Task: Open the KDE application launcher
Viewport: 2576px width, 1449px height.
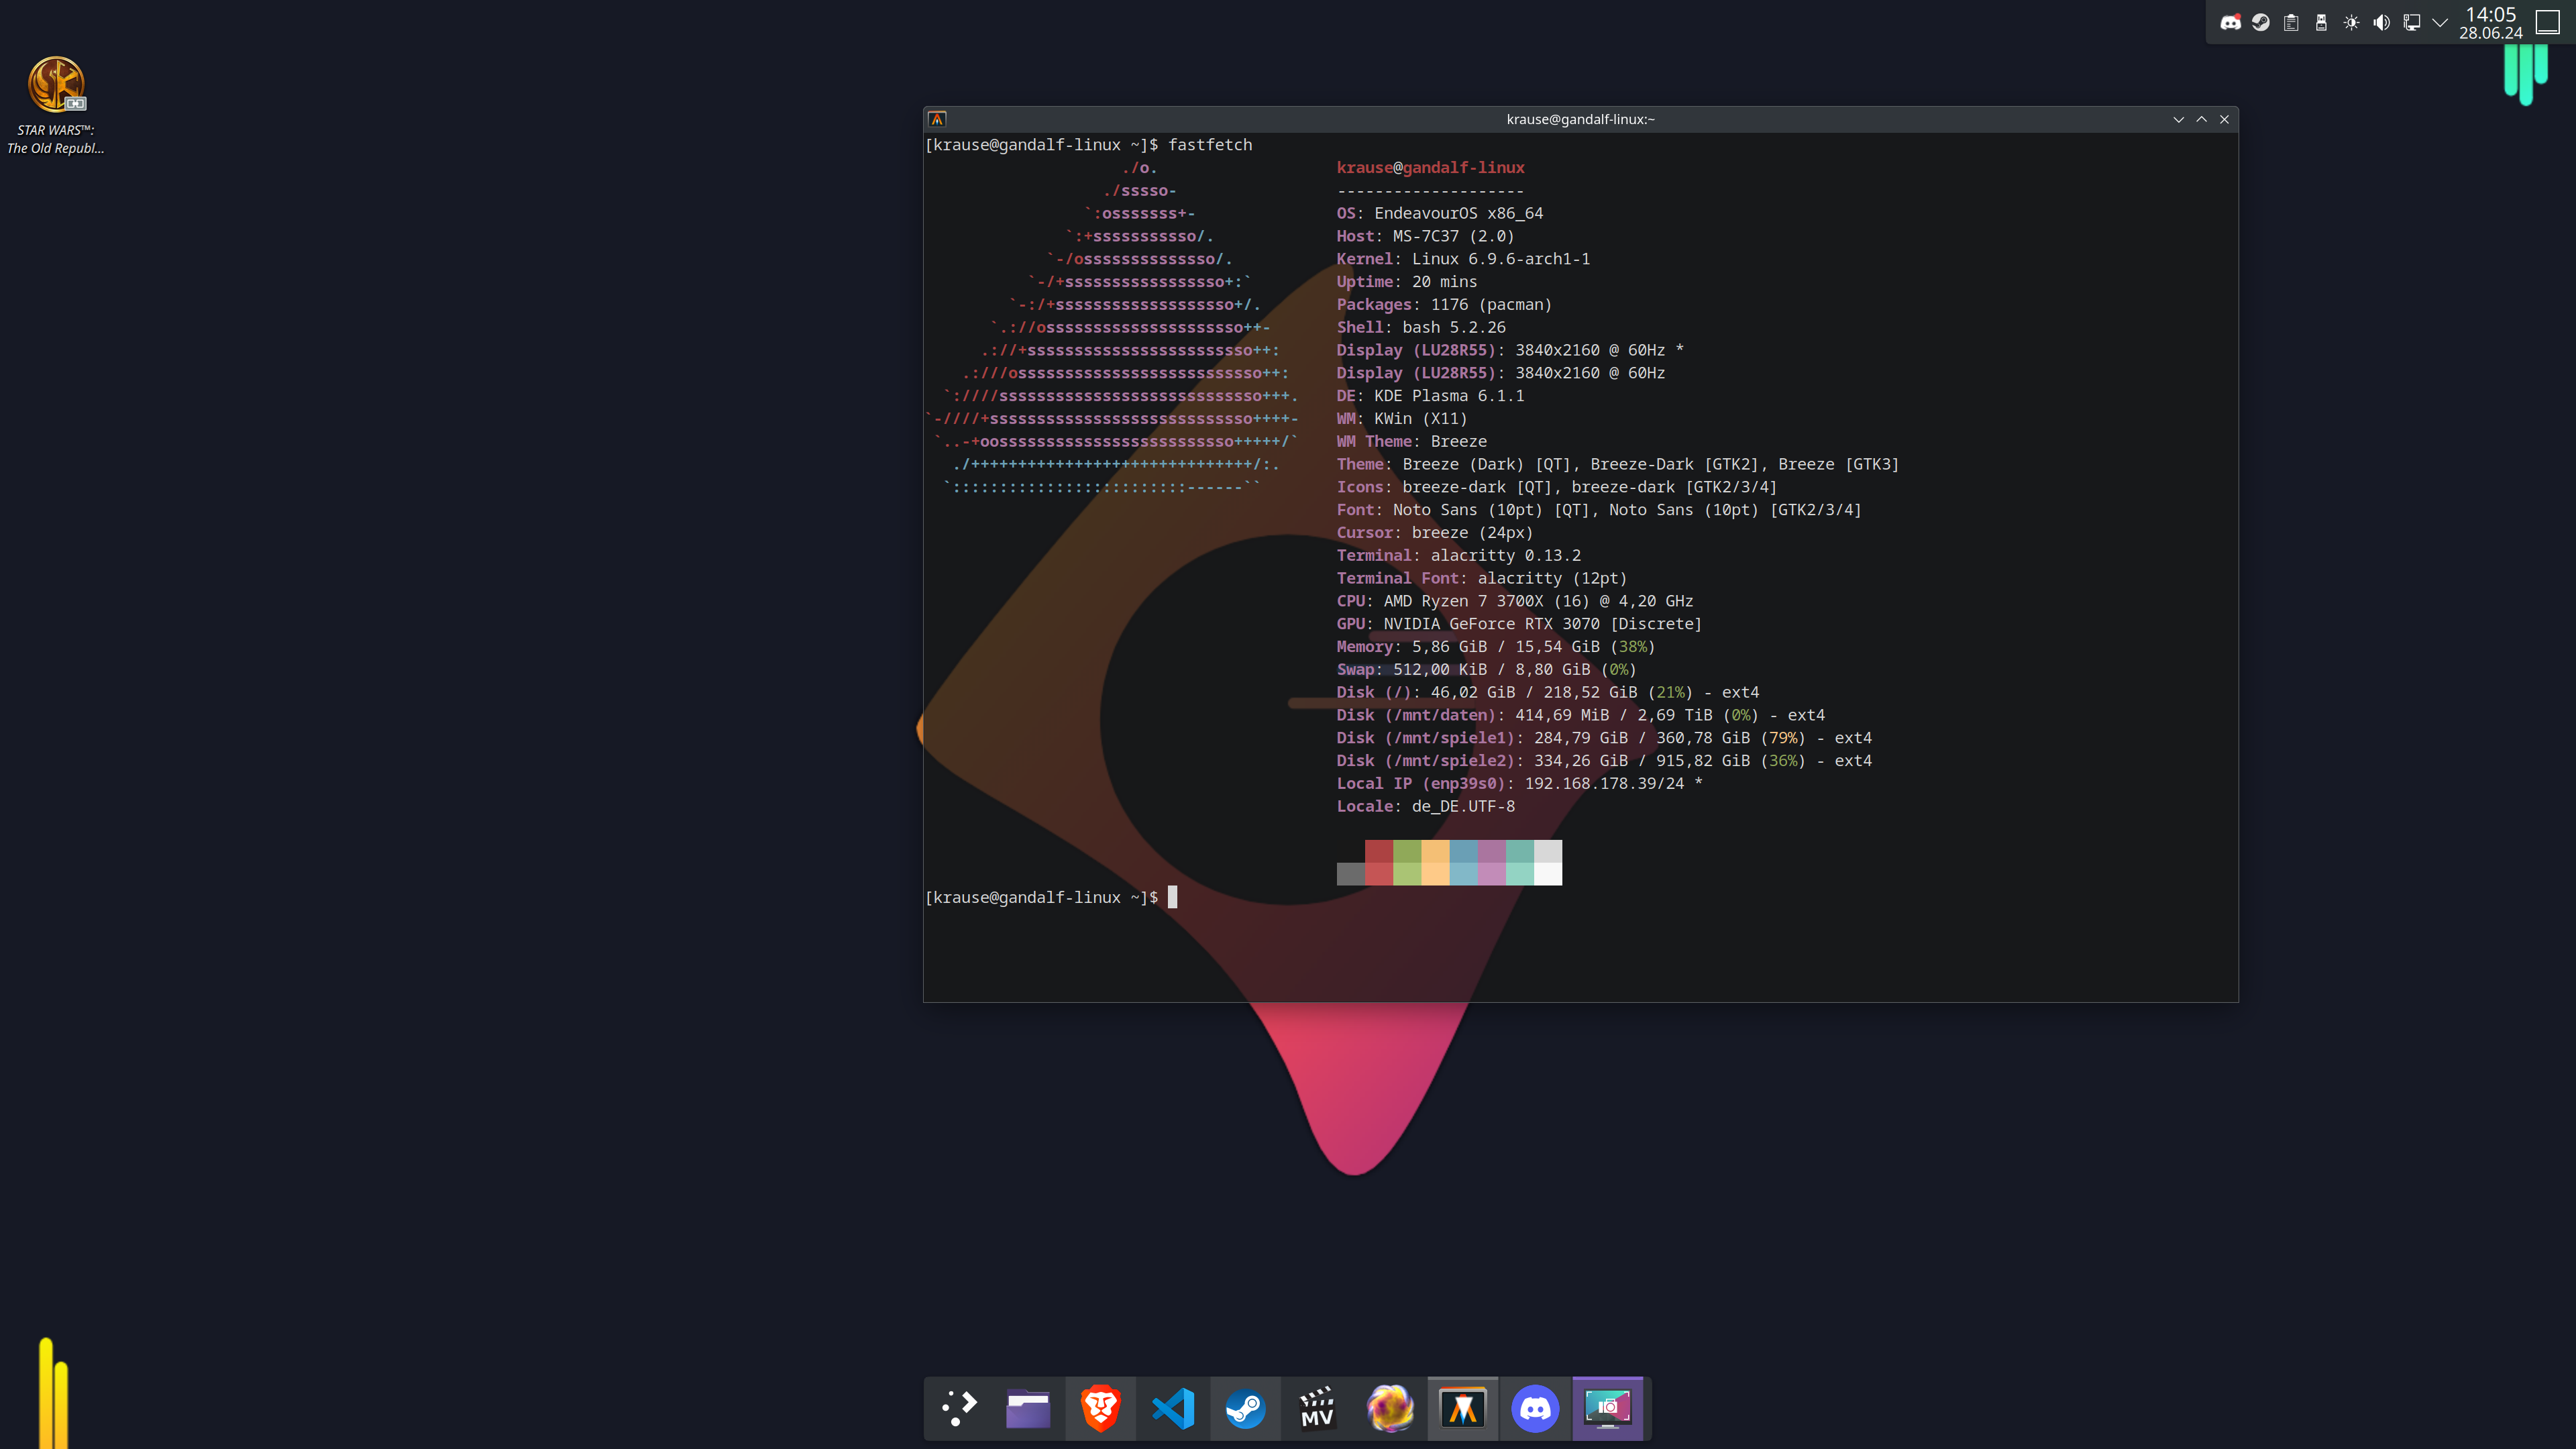Action: click(959, 1408)
